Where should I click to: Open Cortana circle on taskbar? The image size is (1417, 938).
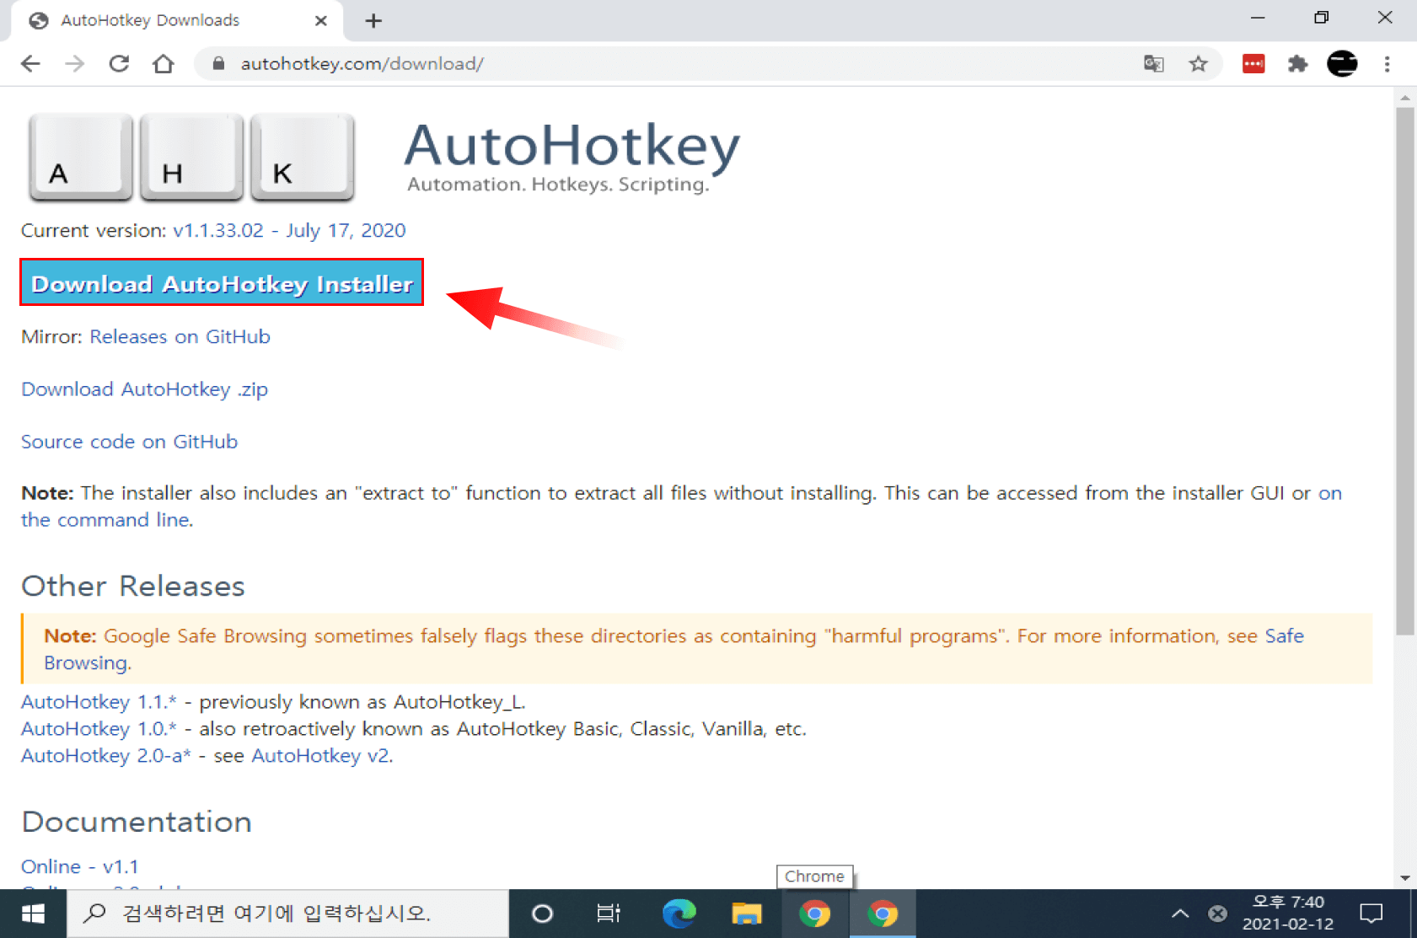pyautogui.click(x=543, y=914)
